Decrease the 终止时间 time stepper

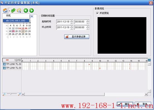point(88,29)
